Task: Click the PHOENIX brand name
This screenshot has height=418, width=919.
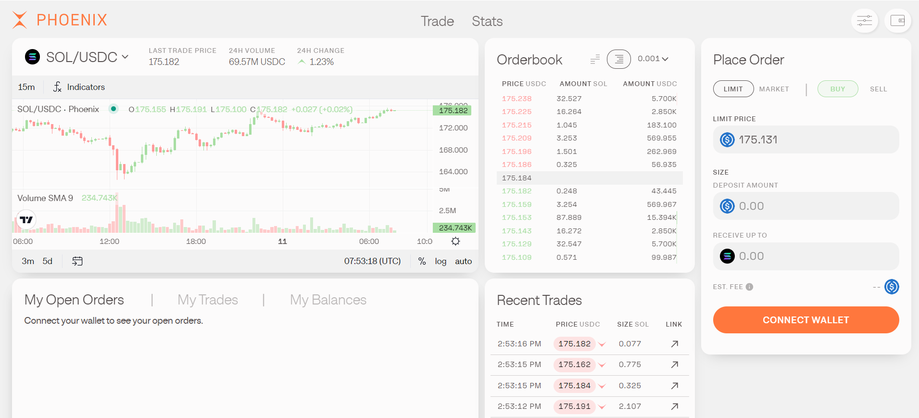Action: pyautogui.click(x=72, y=20)
